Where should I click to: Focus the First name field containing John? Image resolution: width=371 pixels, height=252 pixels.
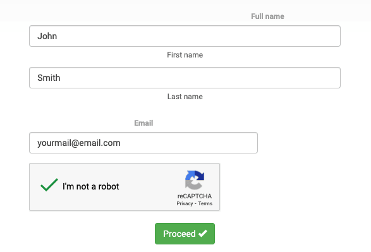(x=185, y=36)
